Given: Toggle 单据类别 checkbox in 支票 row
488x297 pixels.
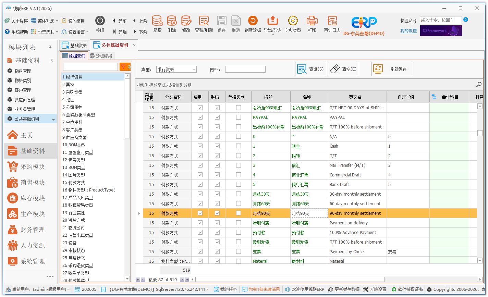Looking at the screenshot, I should pyautogui.click(x=238, y=251).
